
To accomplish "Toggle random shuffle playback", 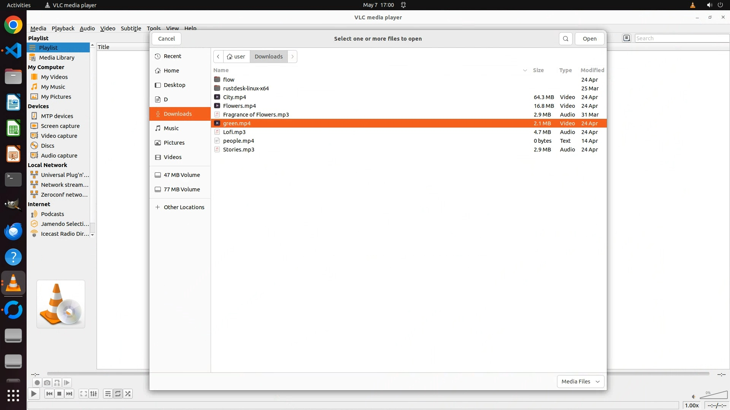I will coord(128,394).
